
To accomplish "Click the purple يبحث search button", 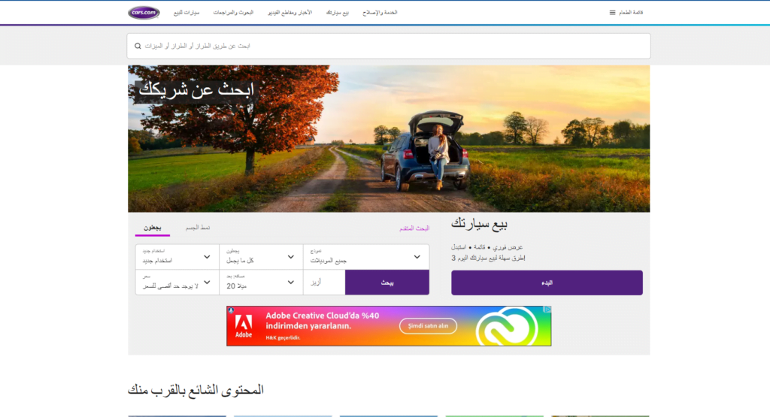I will point(387,283).
